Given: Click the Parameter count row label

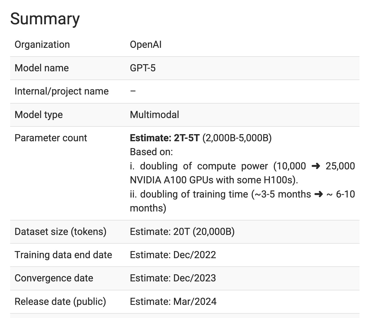Looking at the screenshot, I should (51, 138).
